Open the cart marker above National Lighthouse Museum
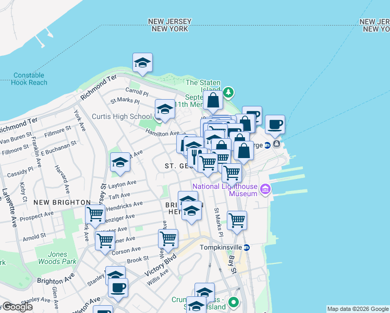This screenshot has height=313, width=390. click(231, 173)
